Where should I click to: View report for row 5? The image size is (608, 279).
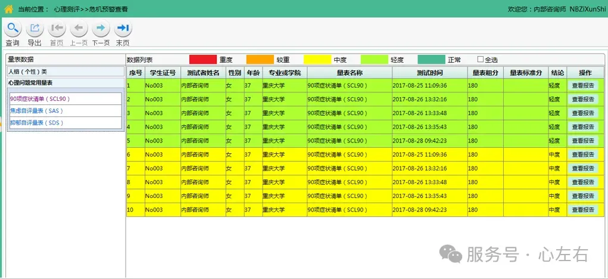[x=583, y=141]
